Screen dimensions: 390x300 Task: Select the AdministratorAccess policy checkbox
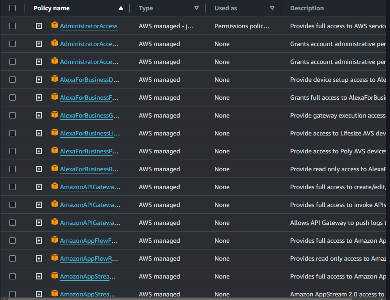(x=13, y=26)
